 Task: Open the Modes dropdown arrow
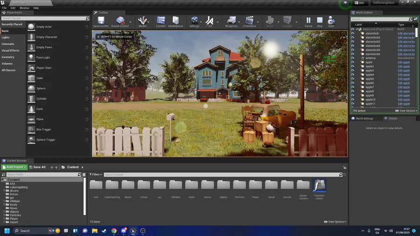[149, 22]
